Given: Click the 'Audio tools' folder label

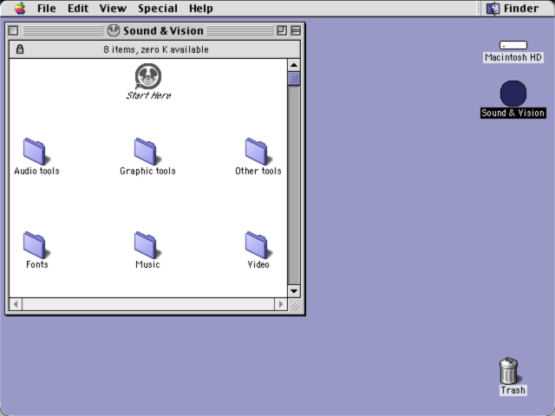Looking at the screenshot, I should coord(36,171).
